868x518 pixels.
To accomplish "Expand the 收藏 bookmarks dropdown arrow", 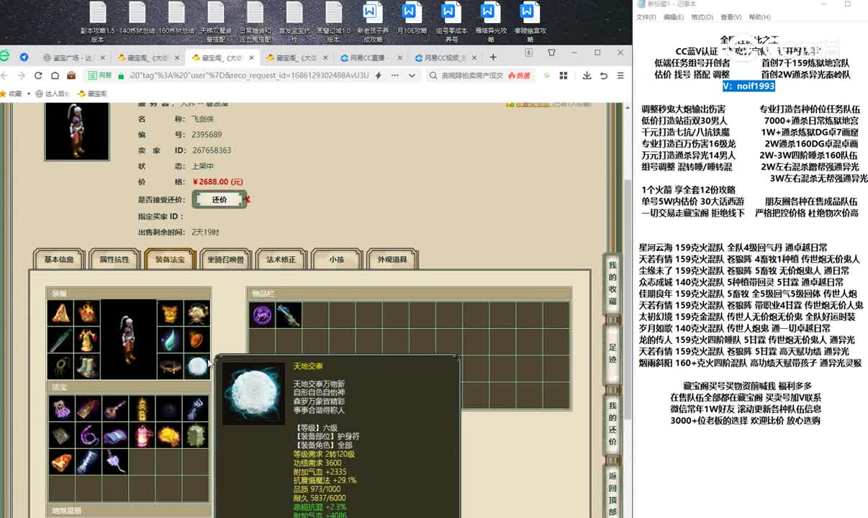I will pos(28,94).
